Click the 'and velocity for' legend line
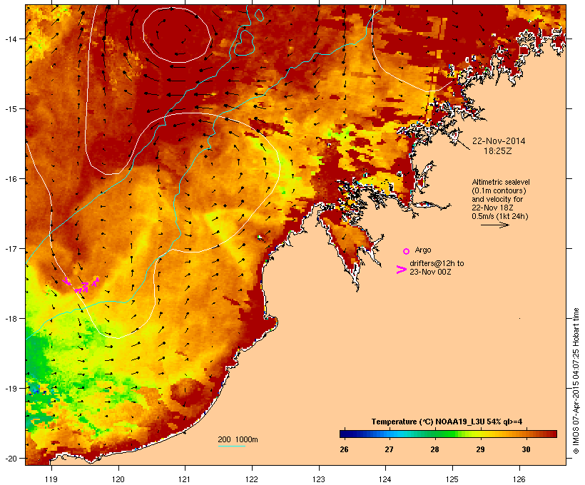 [x=497, y=199]
